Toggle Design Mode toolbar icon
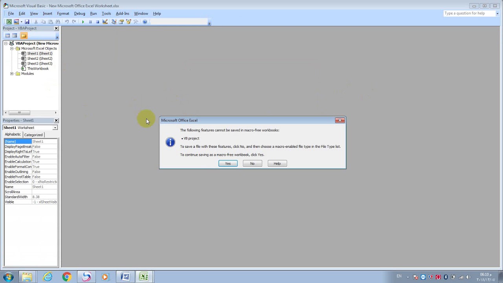Viewport: 503px width, 283px height. pos(105,22)
